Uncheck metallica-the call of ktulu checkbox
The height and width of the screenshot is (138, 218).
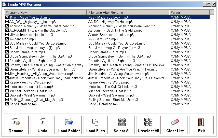[7, 87]
